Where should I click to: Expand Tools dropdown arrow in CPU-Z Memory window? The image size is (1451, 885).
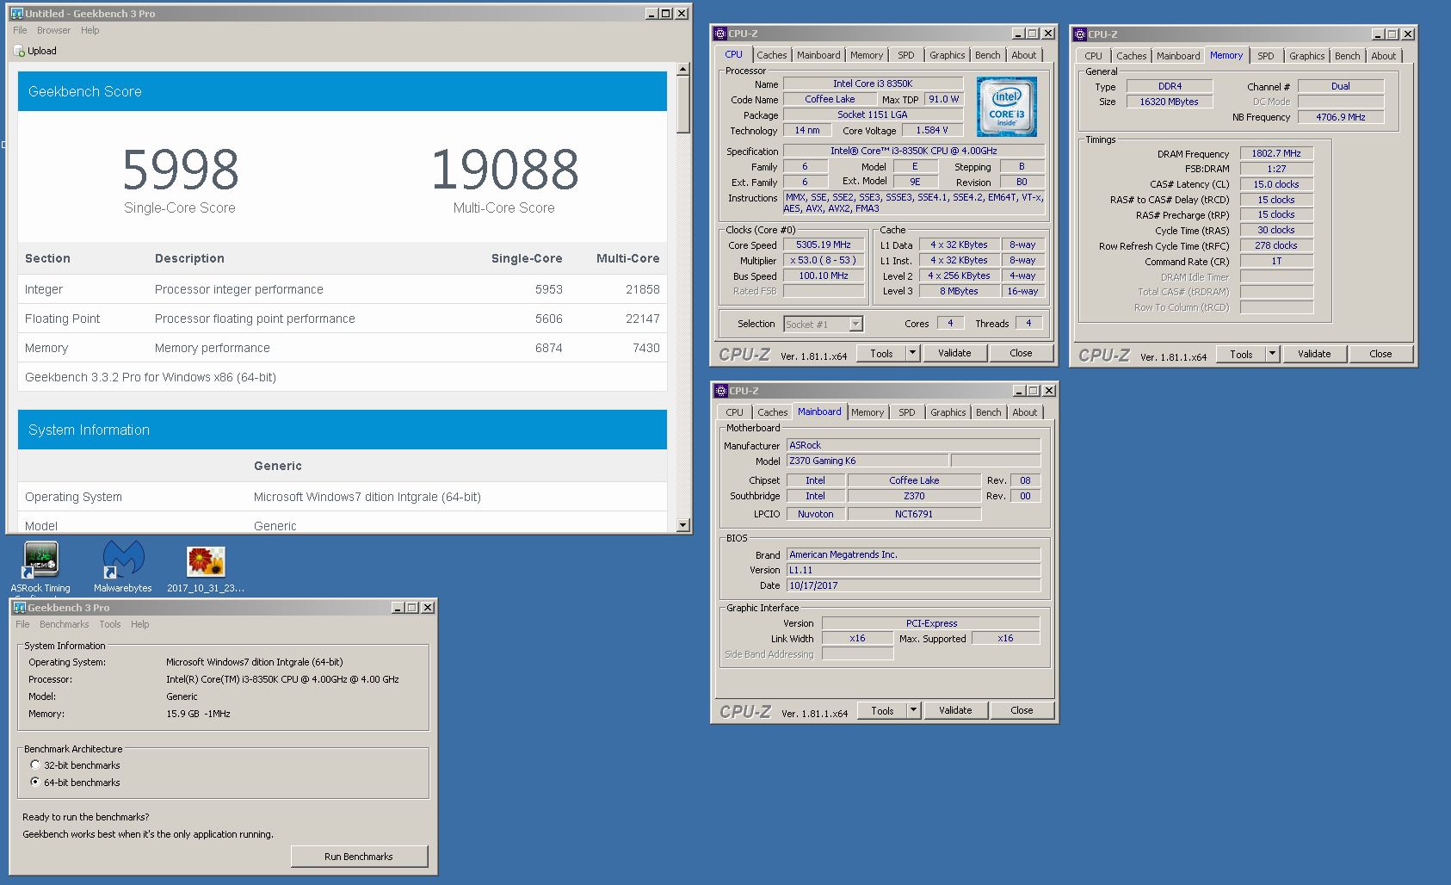tap(1273, 354)
